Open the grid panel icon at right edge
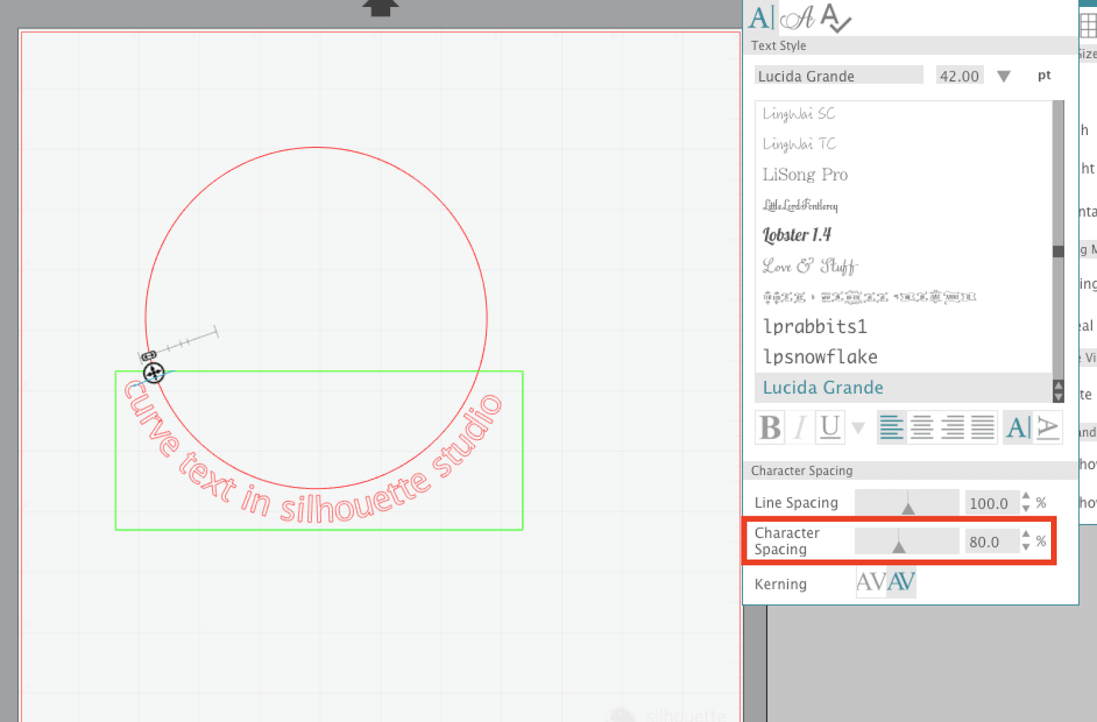 pos(1089,25)
